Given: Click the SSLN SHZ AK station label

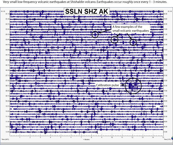Looking at the screenshot, I should point(86,12).
